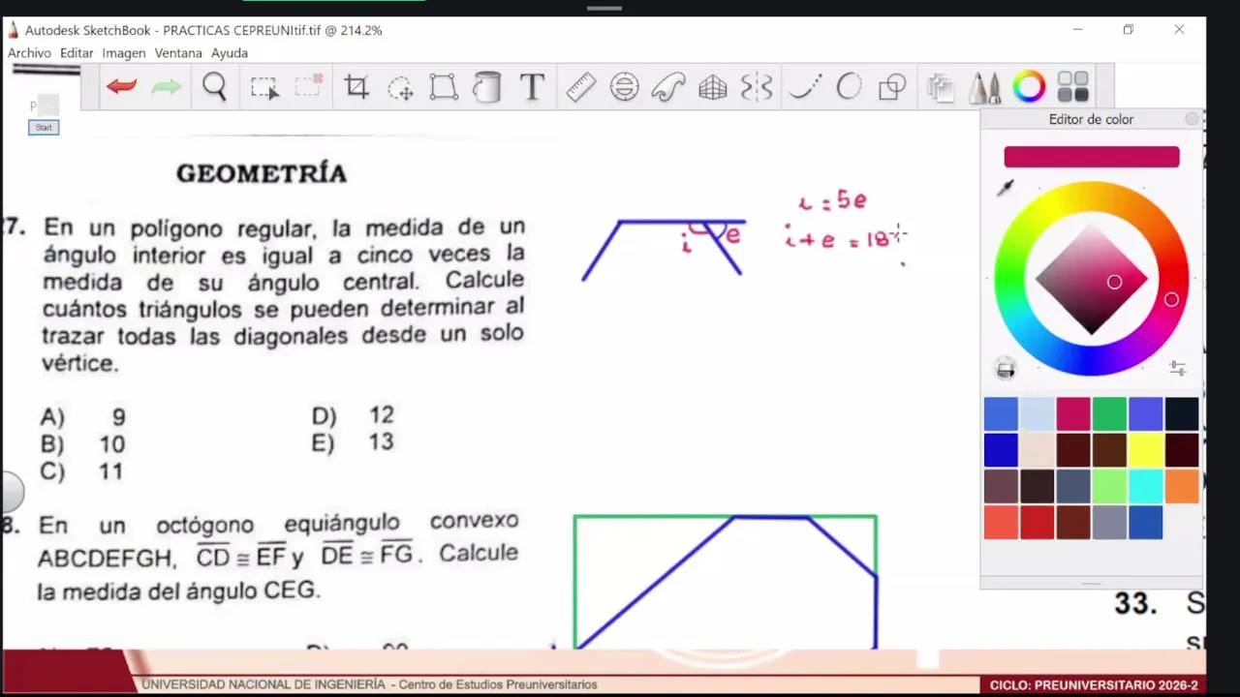The image size is (1240, 697).
Task: Open the Layer editor icon
Action: 940,88
